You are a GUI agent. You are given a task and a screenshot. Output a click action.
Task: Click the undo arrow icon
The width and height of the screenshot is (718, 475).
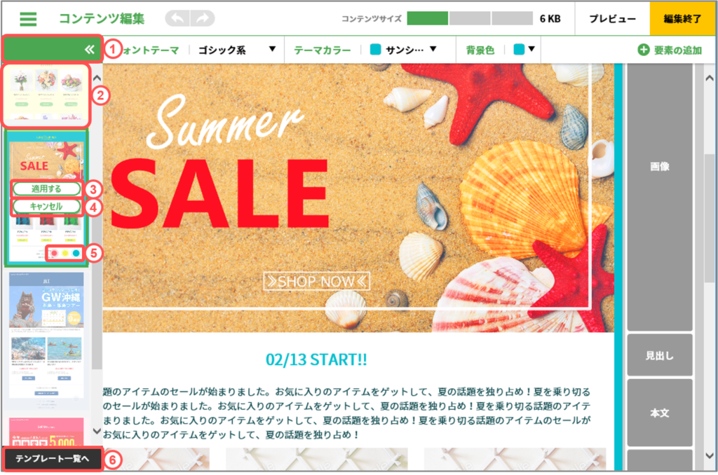177,18
